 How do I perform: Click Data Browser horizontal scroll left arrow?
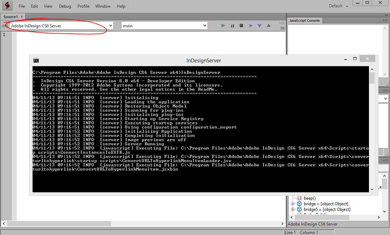click(292, 217)
